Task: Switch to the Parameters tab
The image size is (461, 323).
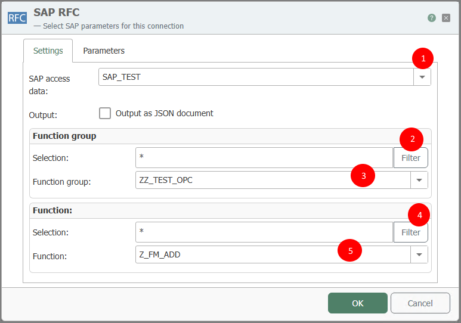Action: [104, 51]
